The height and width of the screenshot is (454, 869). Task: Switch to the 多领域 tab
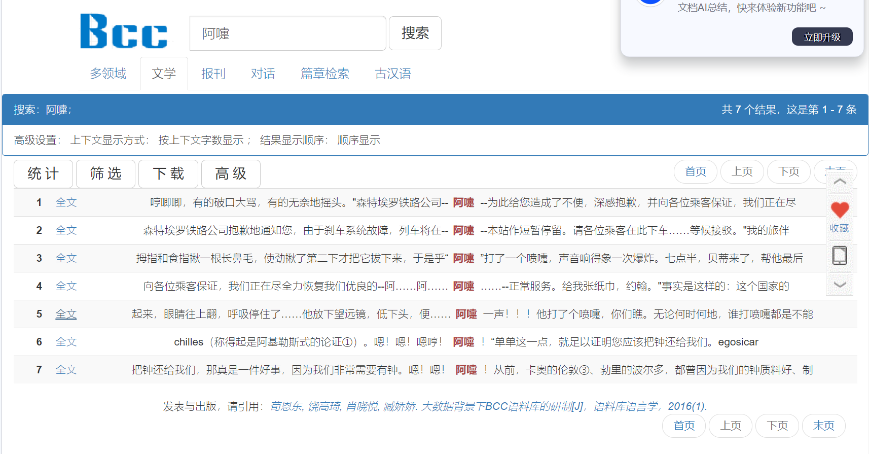click(108, 74)
